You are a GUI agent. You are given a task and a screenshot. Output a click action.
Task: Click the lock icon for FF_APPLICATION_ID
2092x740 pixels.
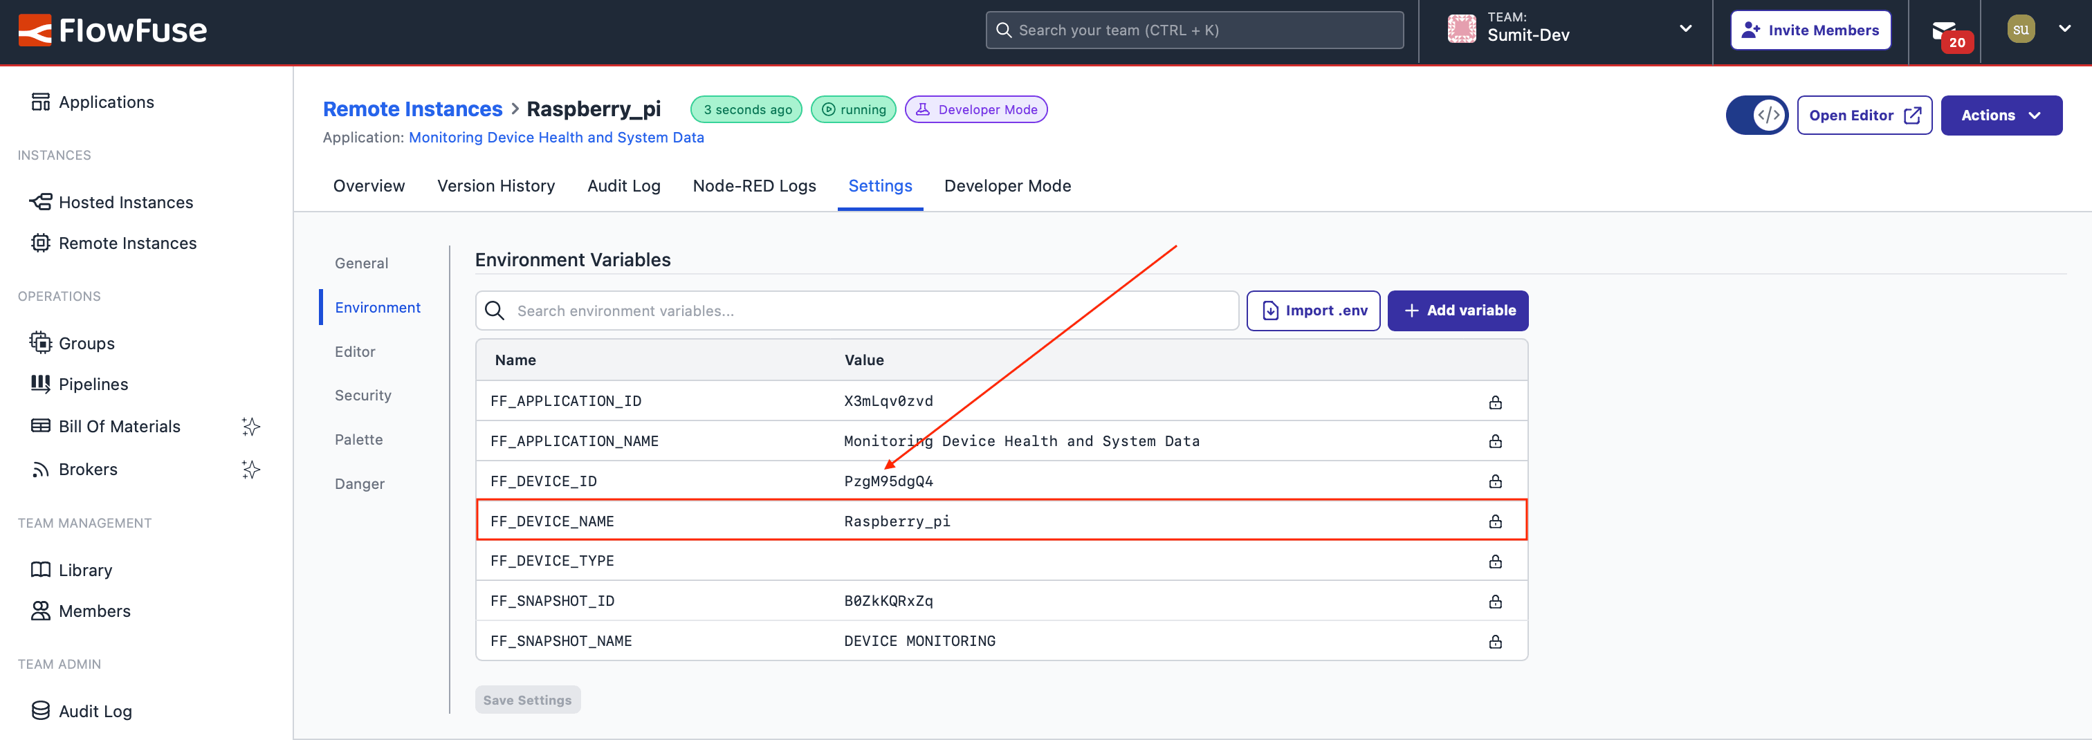pyautogui.click(x=1494, y=402)
